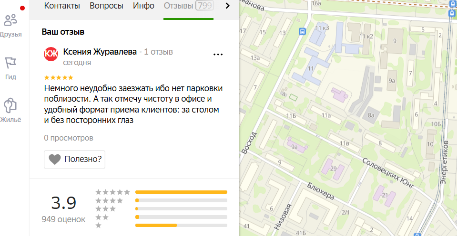Click building 9а purple block on the map

click(296, 146)
